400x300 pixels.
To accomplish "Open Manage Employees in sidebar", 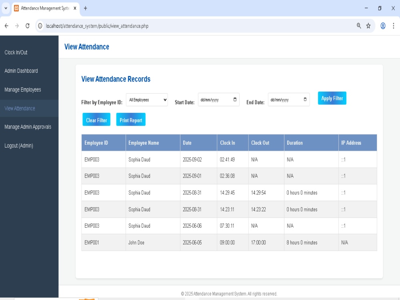I will tap(23, 90).
